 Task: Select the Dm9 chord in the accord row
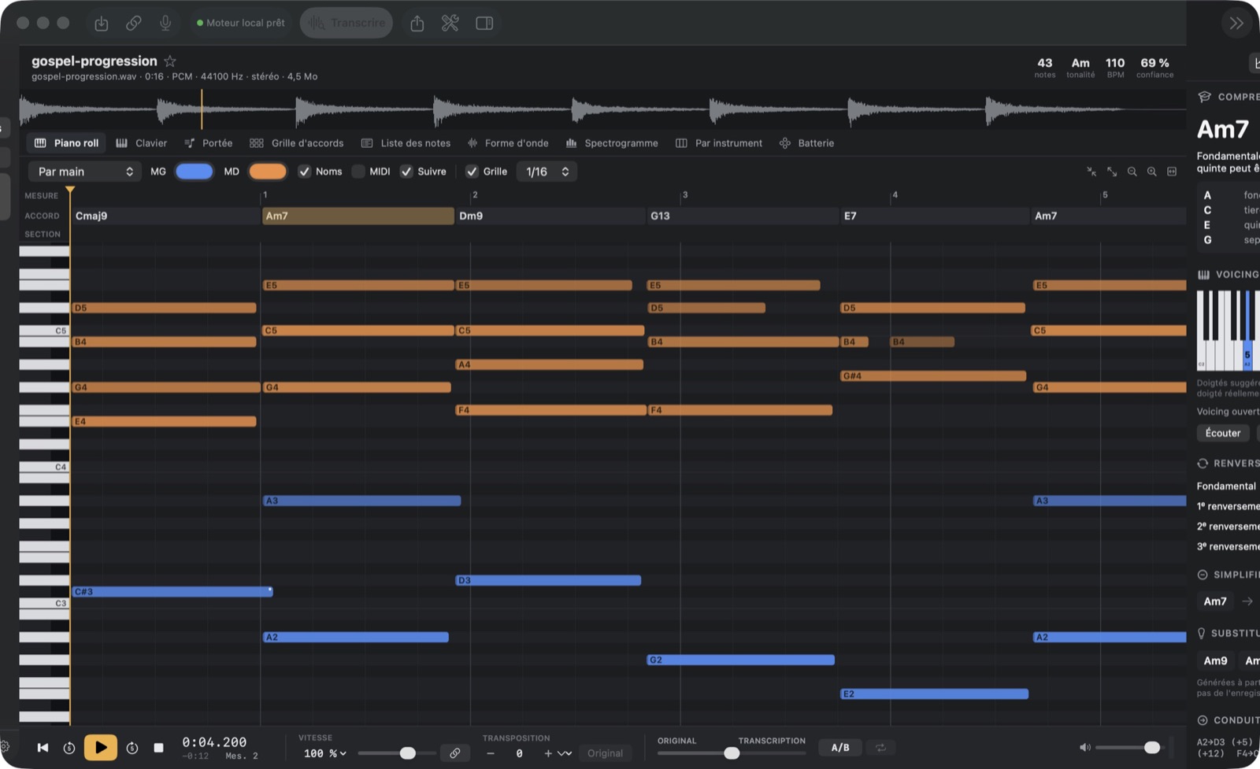tap(550, 216)
